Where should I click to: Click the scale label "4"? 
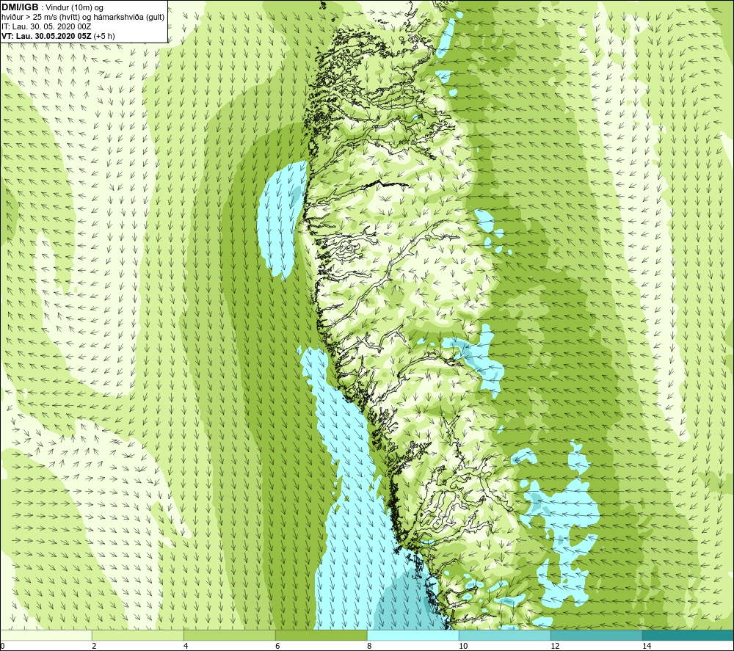[x=186, y=647]
